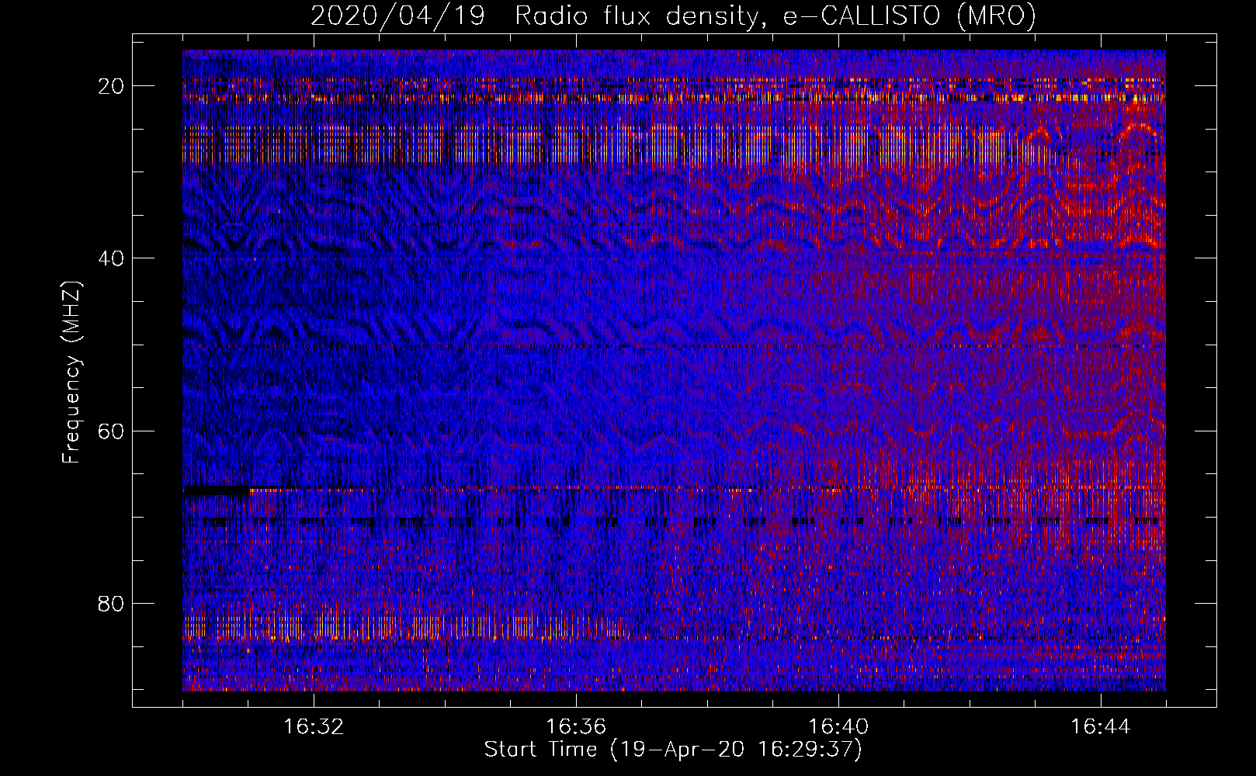Click the 16:40 time tick label
The image size is (1256, 776).
838,727
